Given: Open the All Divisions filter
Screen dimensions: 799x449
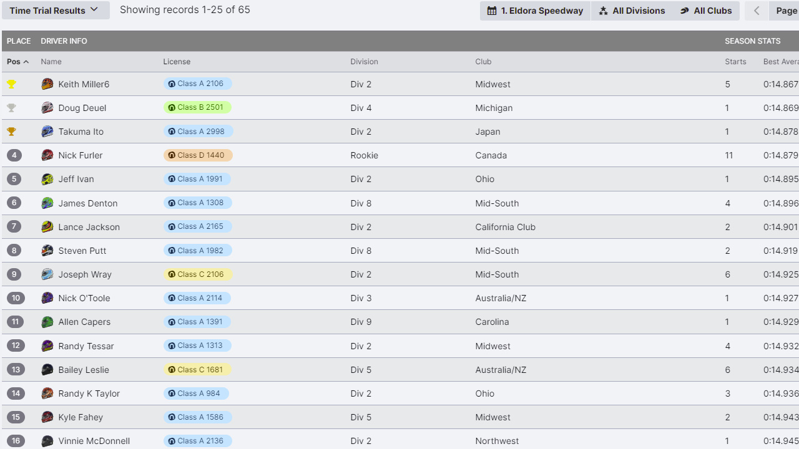Looking at the screenshot, I should [x=632, y=11].
